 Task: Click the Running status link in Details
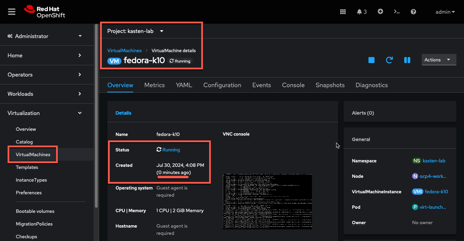171,150
